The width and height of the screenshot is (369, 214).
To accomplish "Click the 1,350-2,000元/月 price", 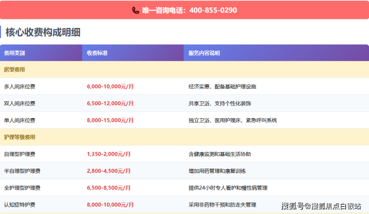I will click(109, 154).
